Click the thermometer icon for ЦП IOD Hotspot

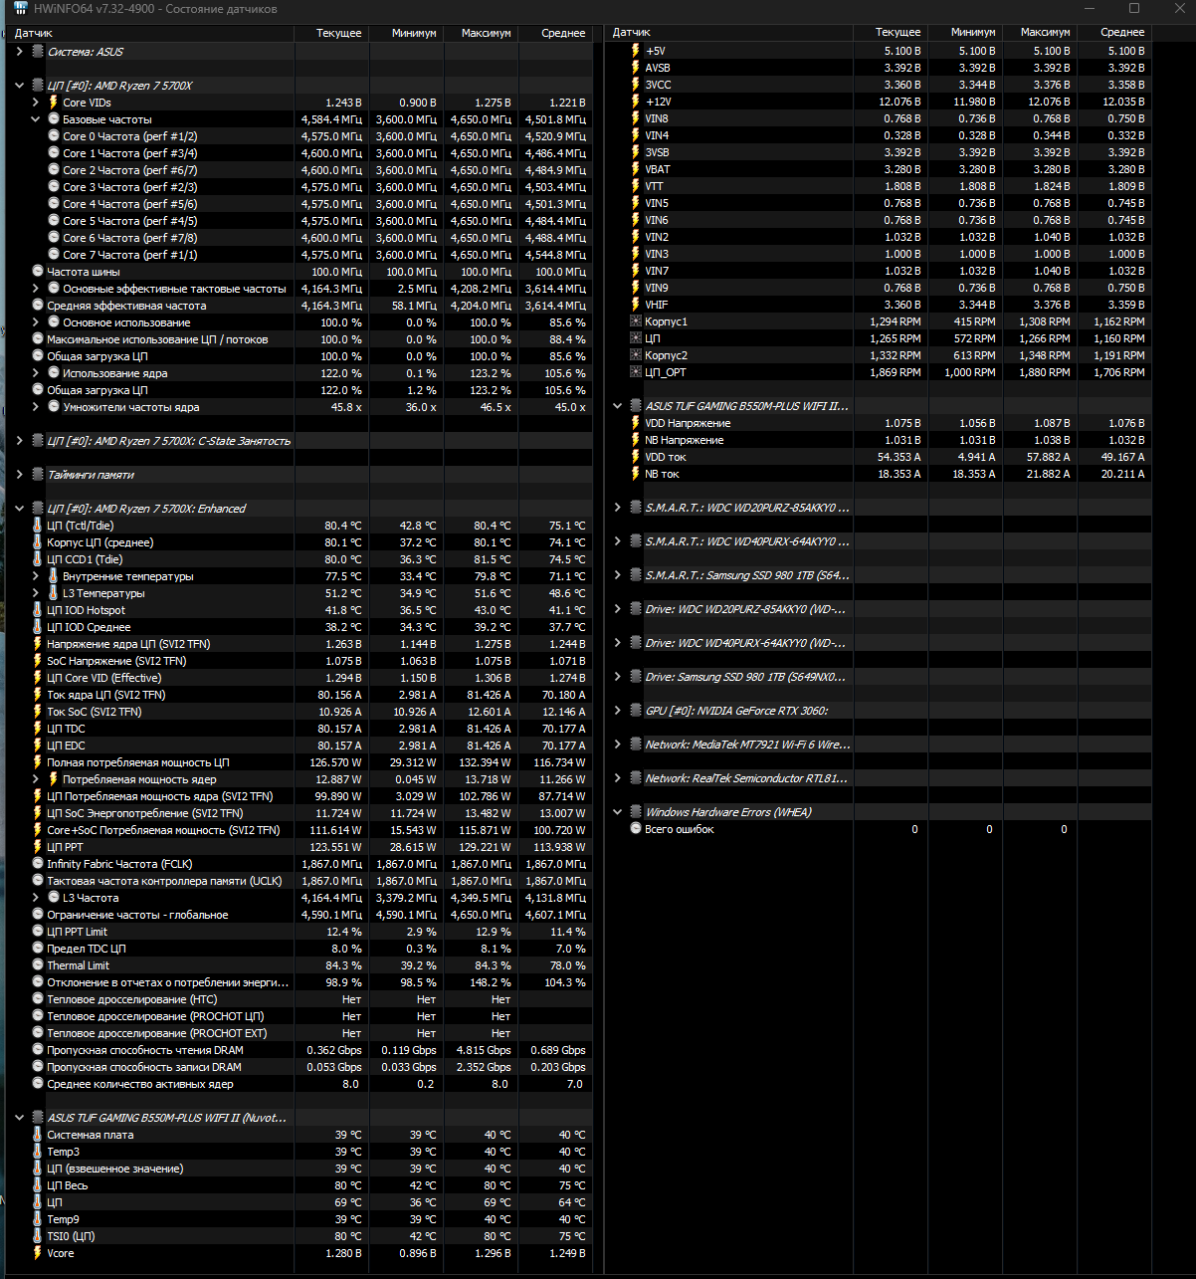coord(38,610)
